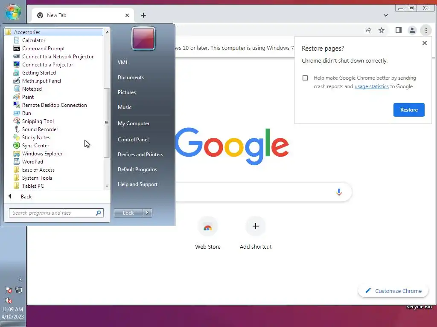Click the user account picture
This screenshot has height=327, width=437.
tap(143, 39)
